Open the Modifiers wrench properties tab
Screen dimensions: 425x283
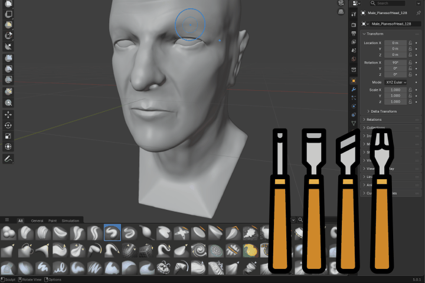(354, 89)
